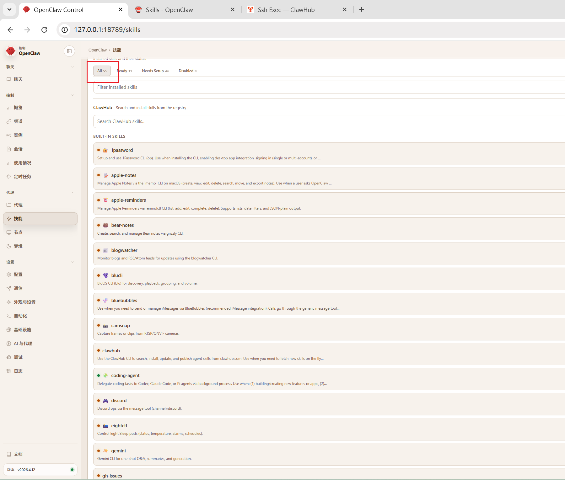Screen dimensions: 565x480
Task: Open the browser tab list dropdown
Action: click(x=9, y=9)
